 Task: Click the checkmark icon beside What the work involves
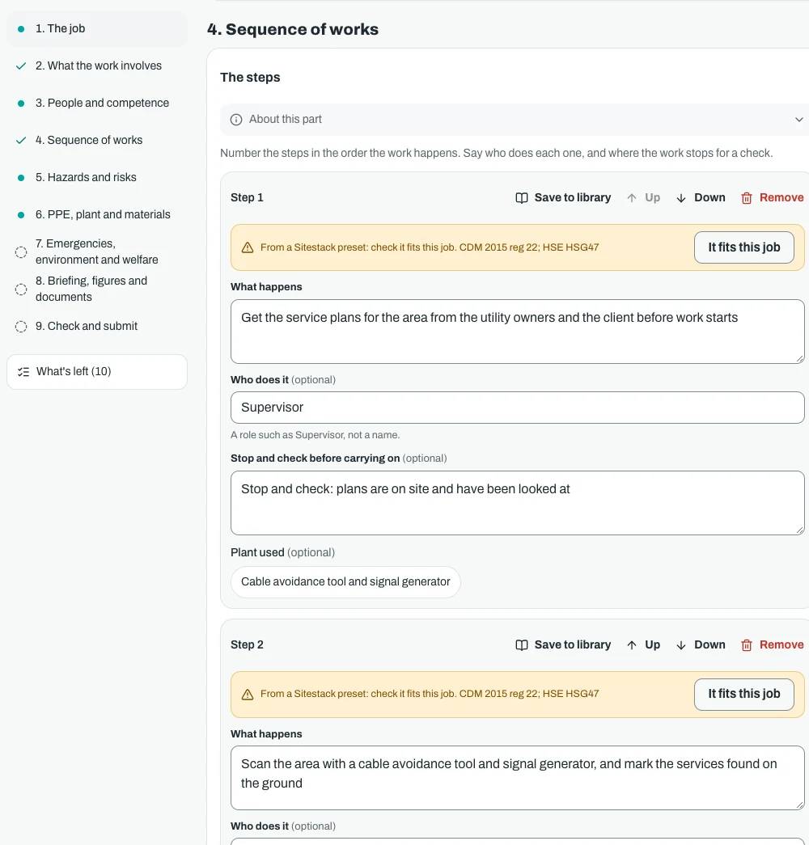coord(21,65)
